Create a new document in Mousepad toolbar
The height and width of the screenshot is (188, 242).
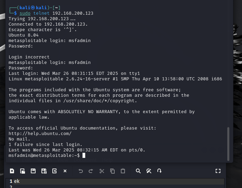click(12, 171)
